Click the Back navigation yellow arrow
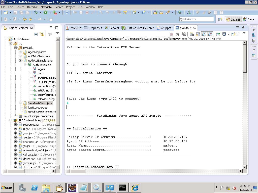Screen dimensions: 258x193 [30, 19]
